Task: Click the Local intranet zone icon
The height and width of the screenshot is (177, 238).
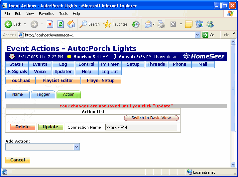Action: (x=189, y=172)
